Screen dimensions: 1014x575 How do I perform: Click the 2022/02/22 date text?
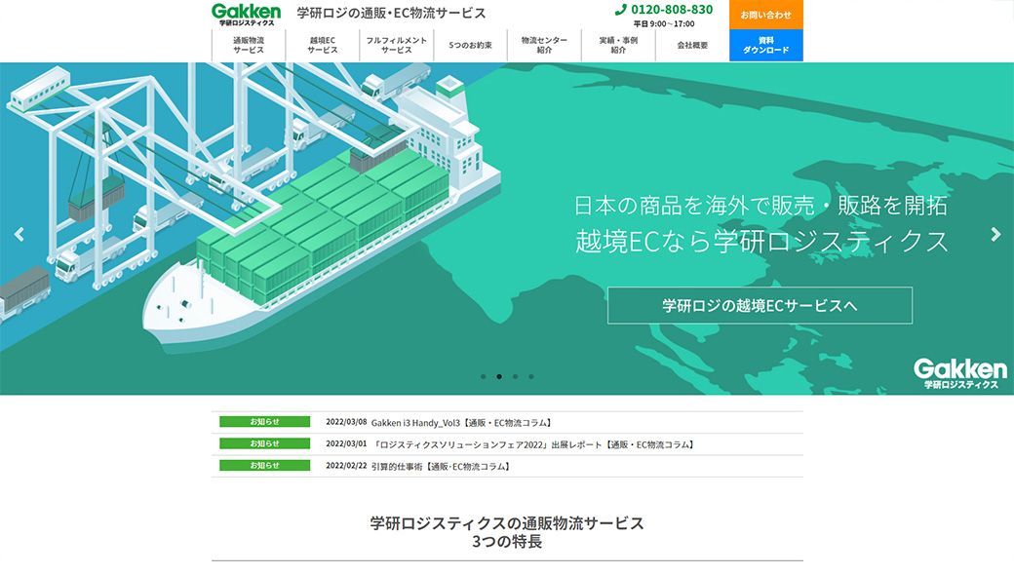(346, 466)
